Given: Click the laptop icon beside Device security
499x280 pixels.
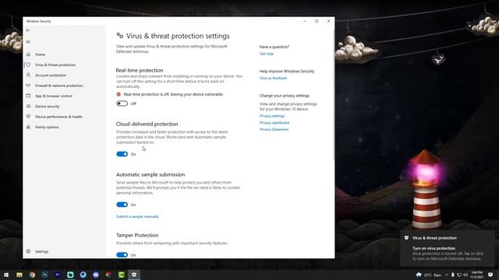Looking at the screenshot, I should [28, 106].
